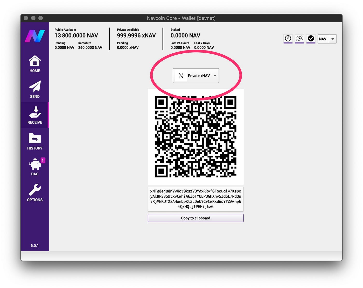The image size is (363, 288).
Task: Click the public Pending 0.0000 NAV value
Action: tap(64, 48)
